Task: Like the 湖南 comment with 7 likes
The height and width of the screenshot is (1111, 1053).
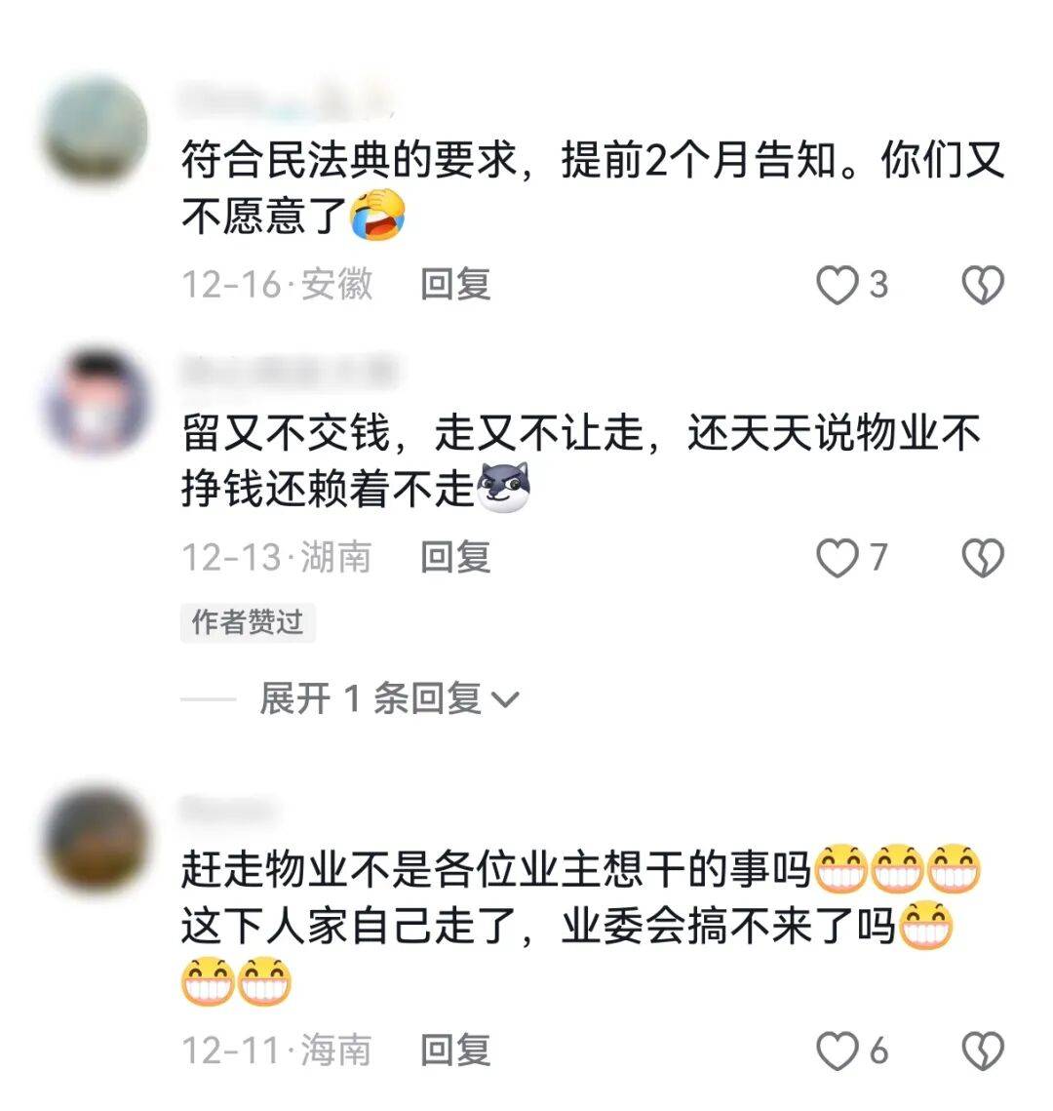Action: pos(837,558)
